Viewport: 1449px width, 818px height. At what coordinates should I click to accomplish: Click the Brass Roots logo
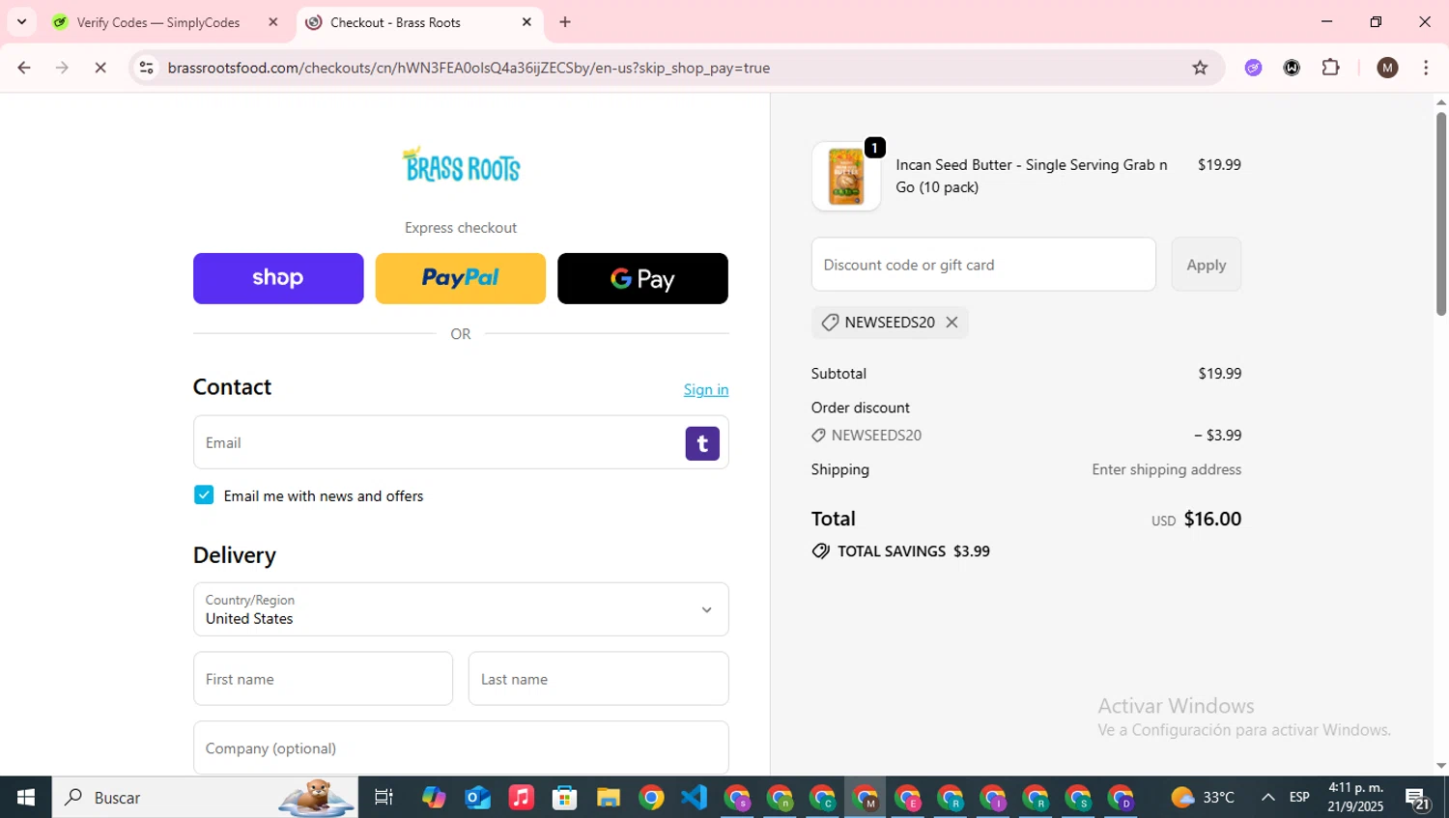point(461,165)
